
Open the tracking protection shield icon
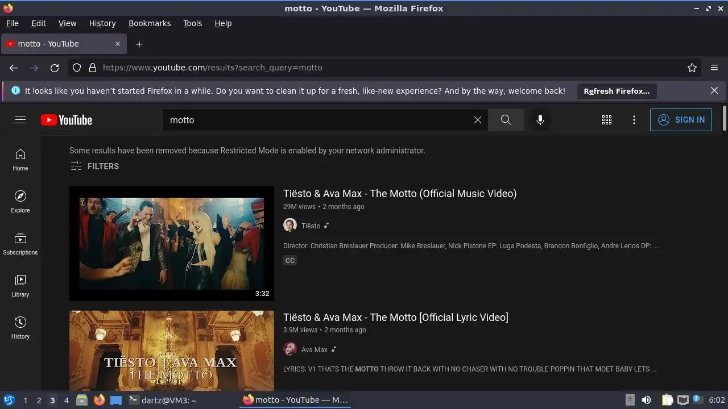(77, 68)
